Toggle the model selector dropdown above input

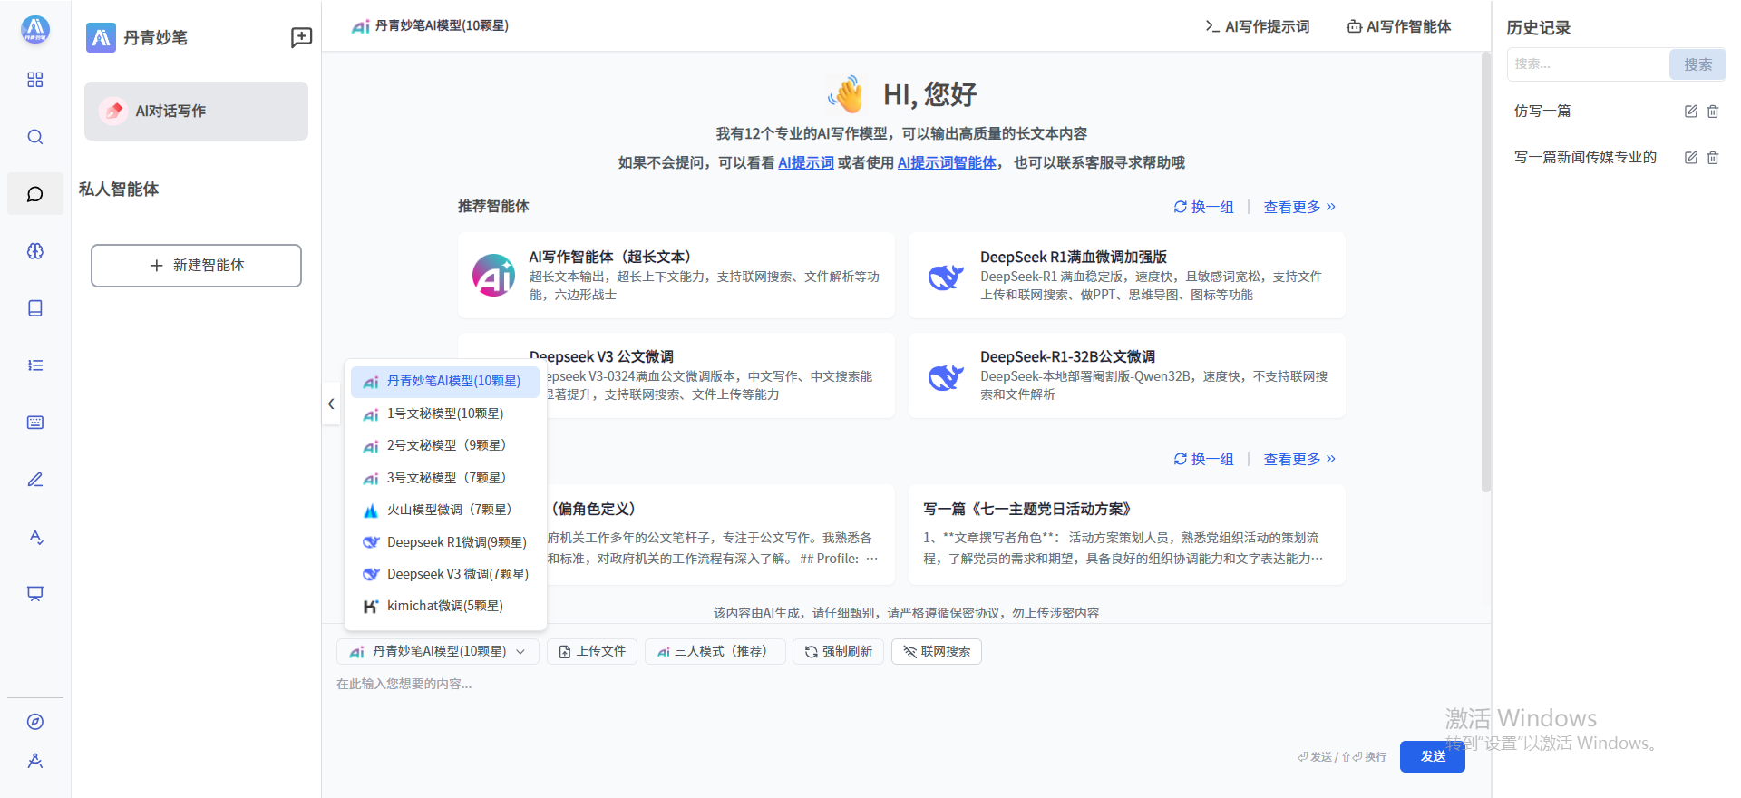point(438,651)
